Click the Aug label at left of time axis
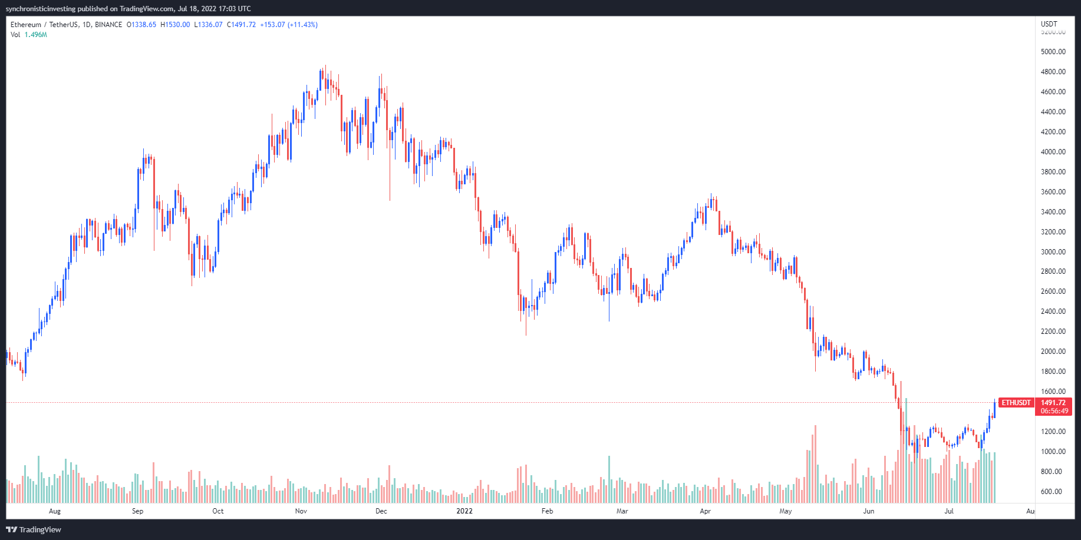Screen dimensions: 1081x540 (x=55, y=511)
